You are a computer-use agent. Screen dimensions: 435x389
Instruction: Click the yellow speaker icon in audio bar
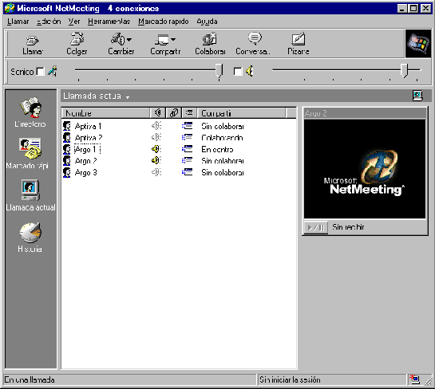250,71
